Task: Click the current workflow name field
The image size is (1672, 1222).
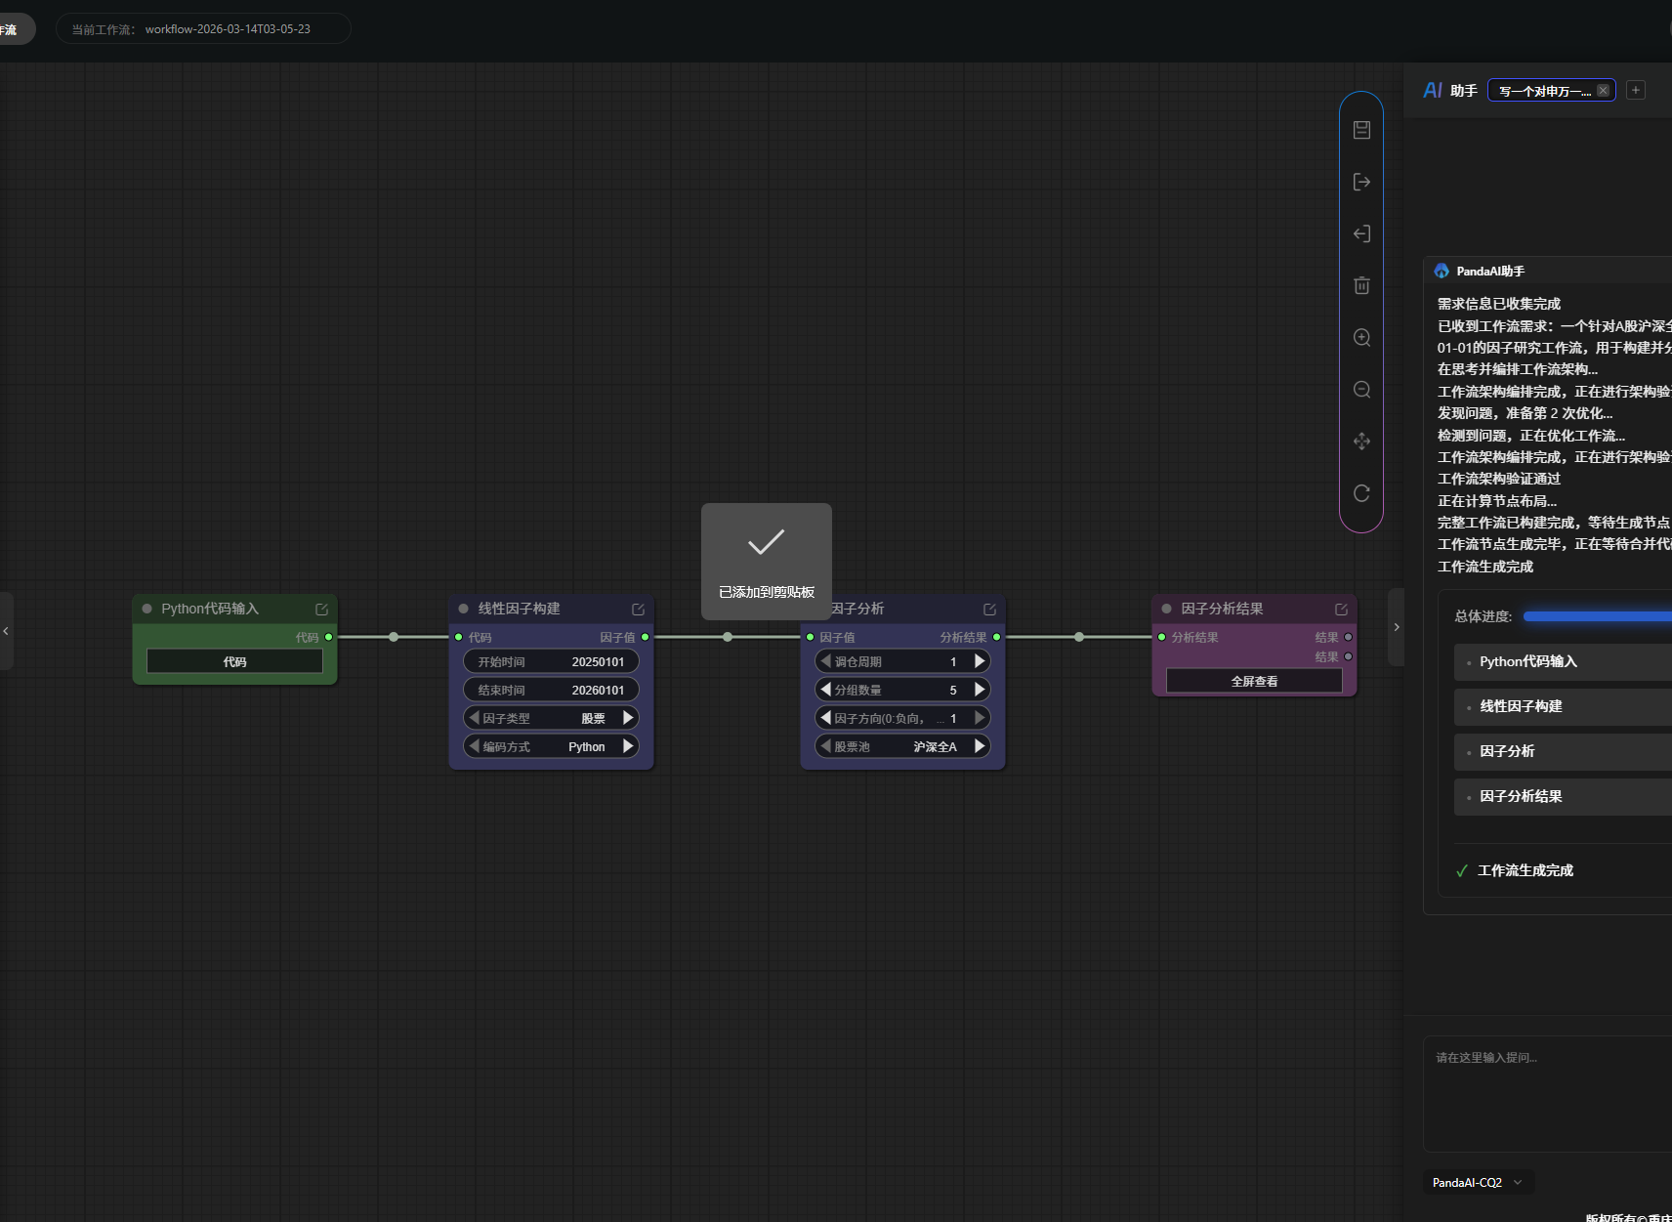Action: pos(203,29)
